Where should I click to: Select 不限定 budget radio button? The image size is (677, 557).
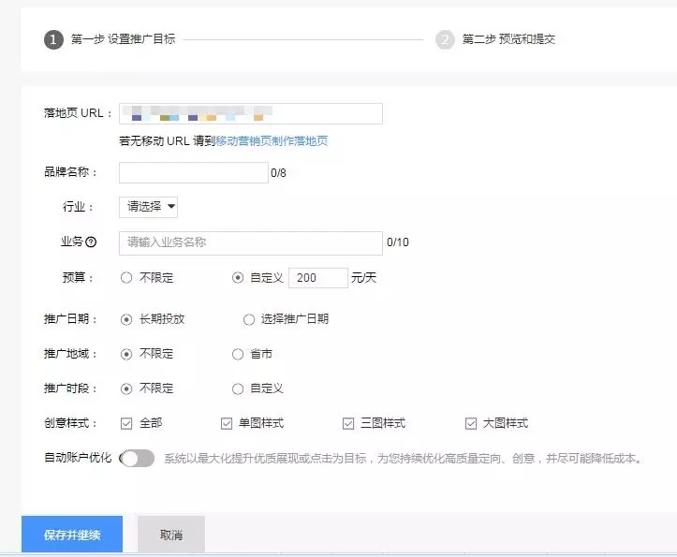126,277
